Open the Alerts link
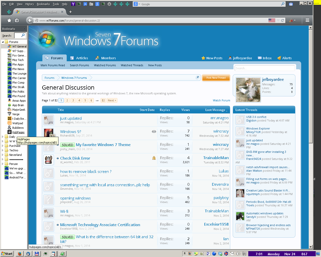This screenshot has width=321, height=257. click(x=284, y=58)
